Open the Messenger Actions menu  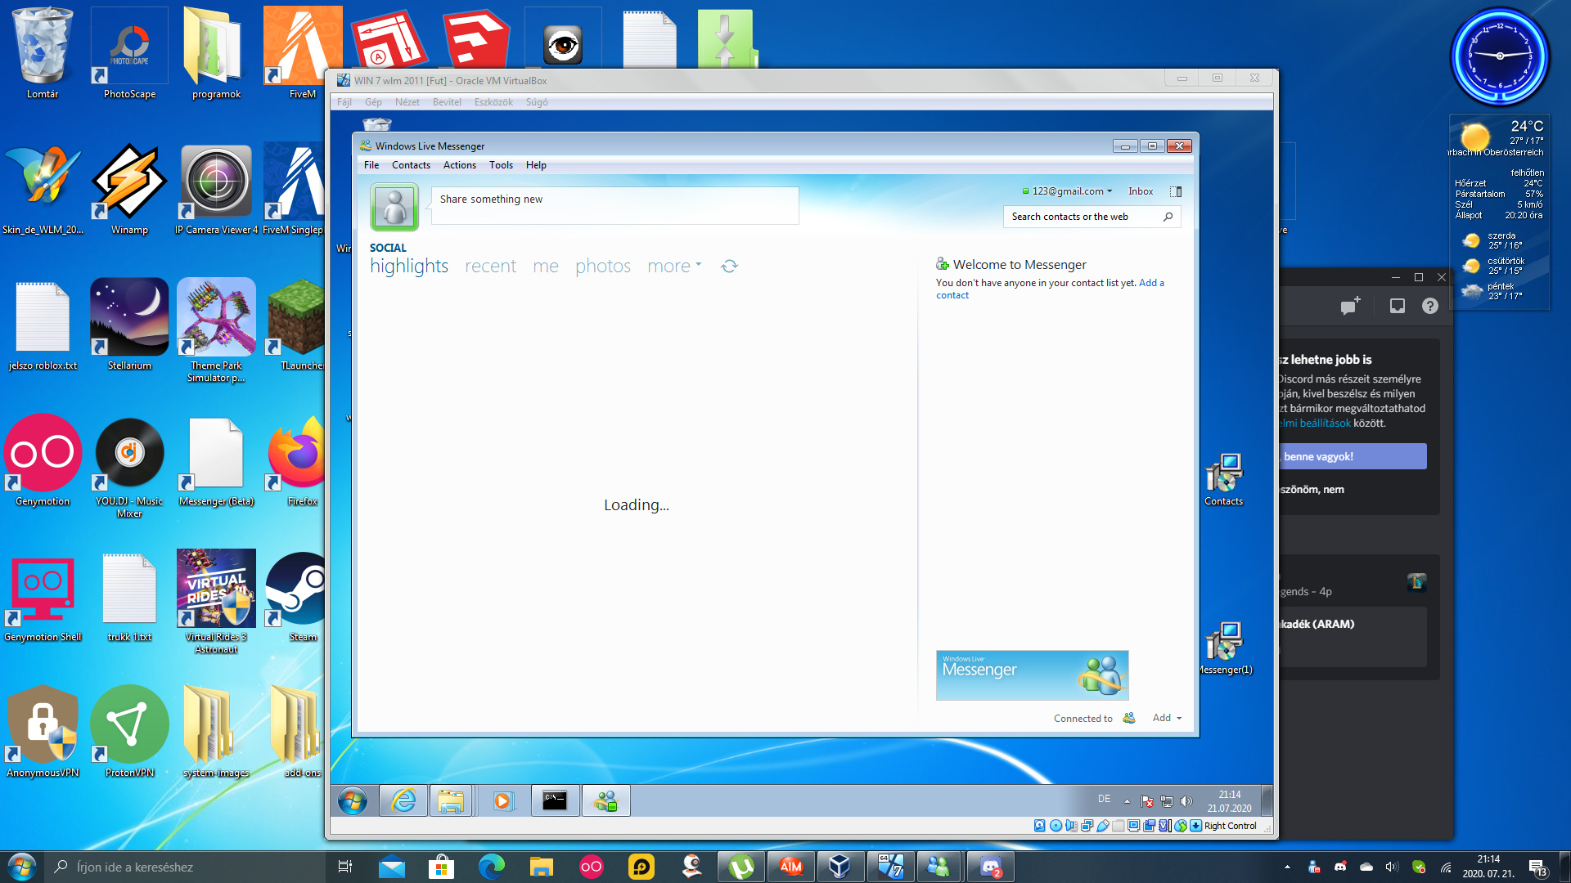[460, 165]
